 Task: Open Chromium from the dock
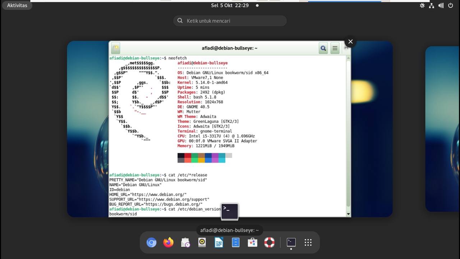click(151, 243)
